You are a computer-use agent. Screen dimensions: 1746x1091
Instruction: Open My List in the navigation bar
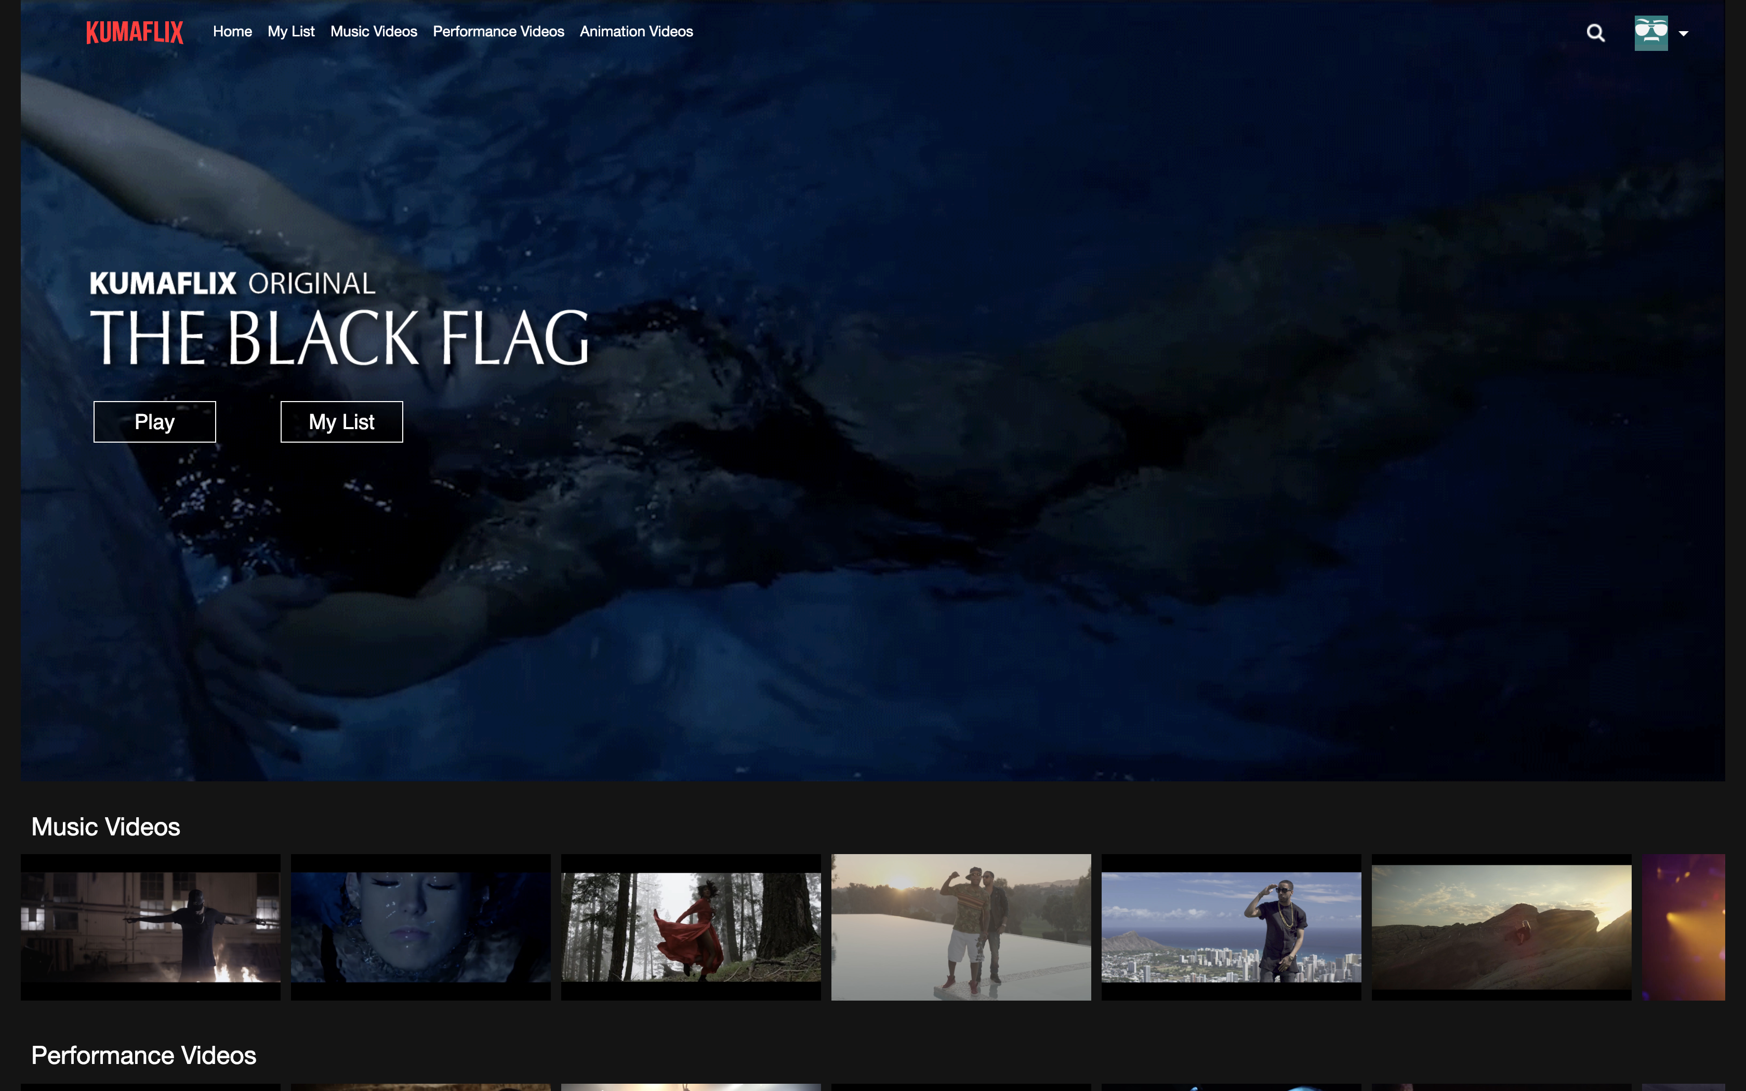click(291, 32)
